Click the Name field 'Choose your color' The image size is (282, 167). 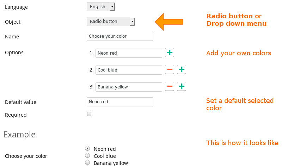120,36
